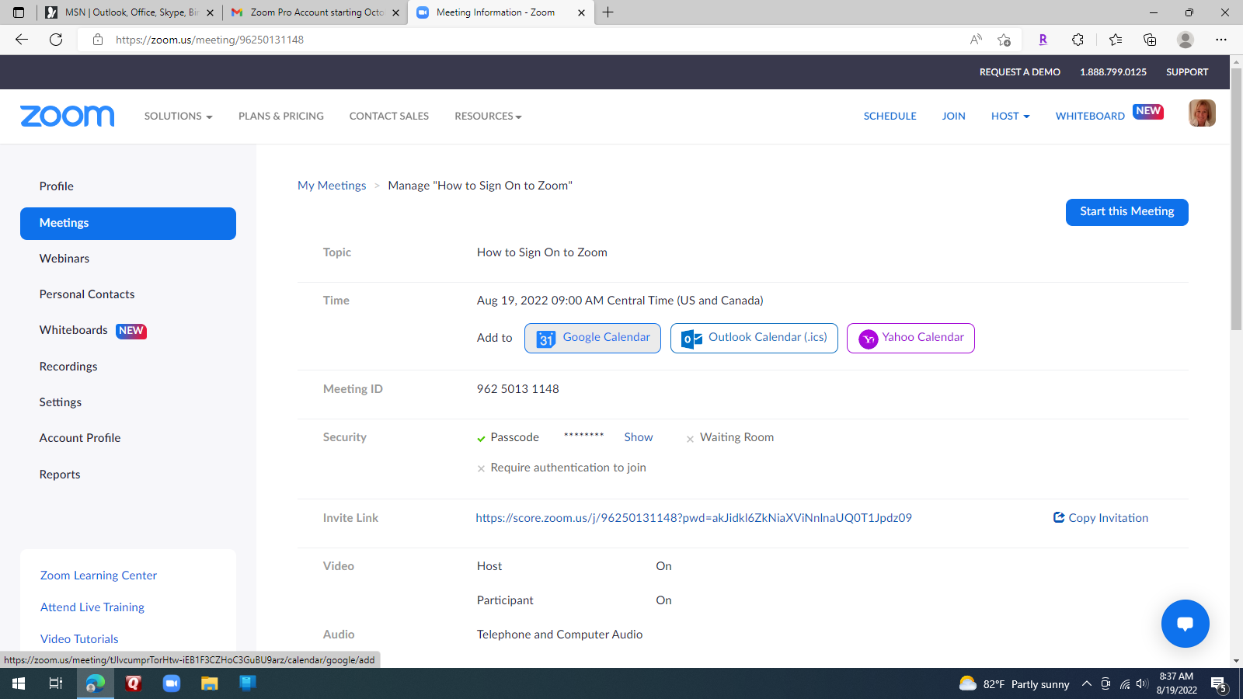Viewport: 1243px width, 699px height.
Task: Click the Start this Meeting button
Action: click(1127, 212)
